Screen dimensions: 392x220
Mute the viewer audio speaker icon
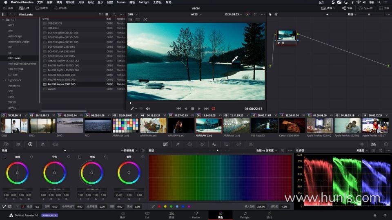point(148,109)
